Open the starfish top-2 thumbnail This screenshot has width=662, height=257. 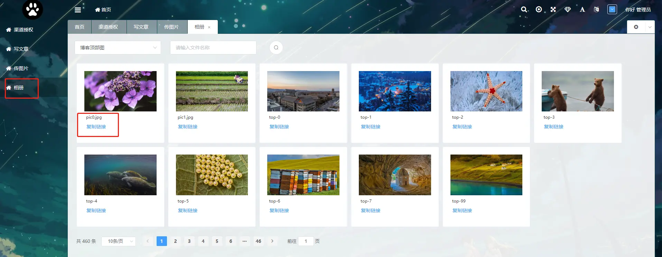pyautogui.click(x=486, y=91)
